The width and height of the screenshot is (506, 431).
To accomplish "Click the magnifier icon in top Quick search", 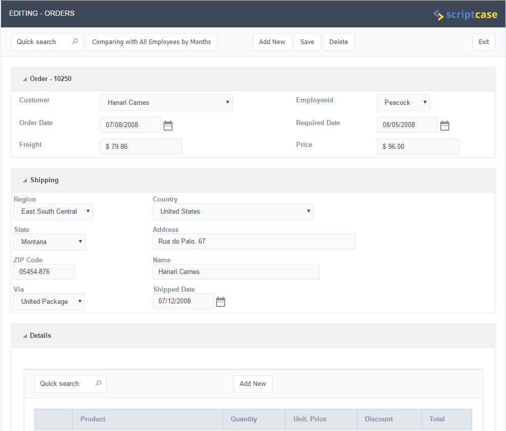I will click(x=75, y=42).
